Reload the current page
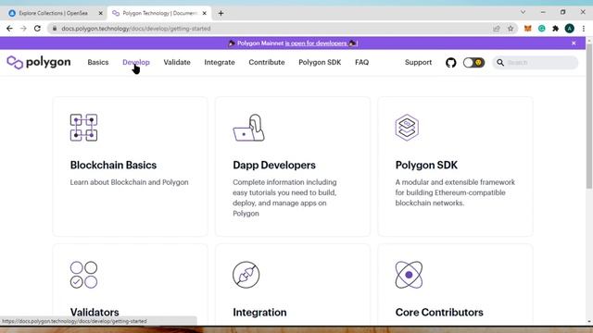The image size is (593, 333). coord(37,29)
